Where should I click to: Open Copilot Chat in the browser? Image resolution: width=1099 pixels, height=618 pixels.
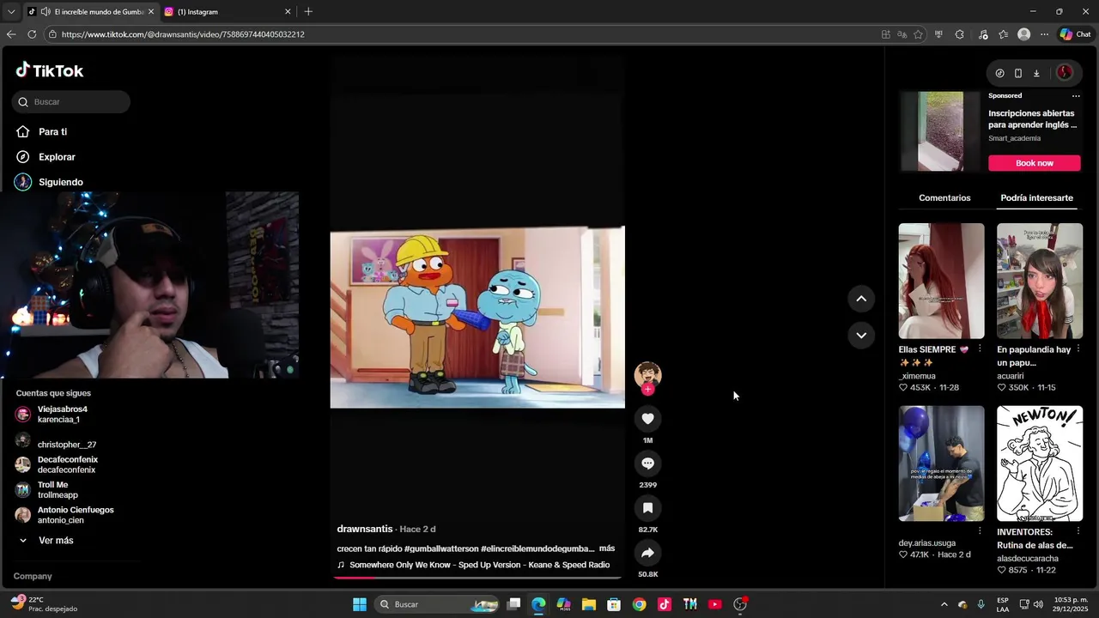(1075, 34)
